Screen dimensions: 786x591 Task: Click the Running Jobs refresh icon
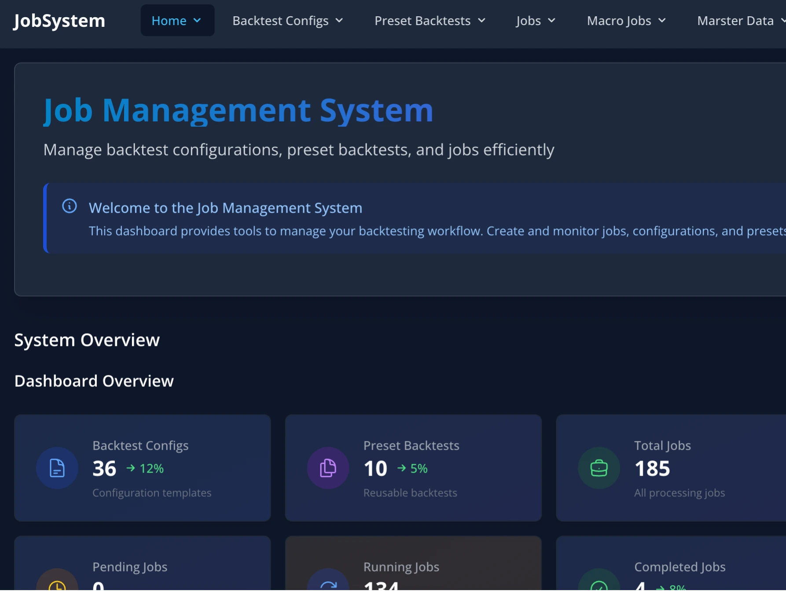pyautogui.click(x=328, y=586)
